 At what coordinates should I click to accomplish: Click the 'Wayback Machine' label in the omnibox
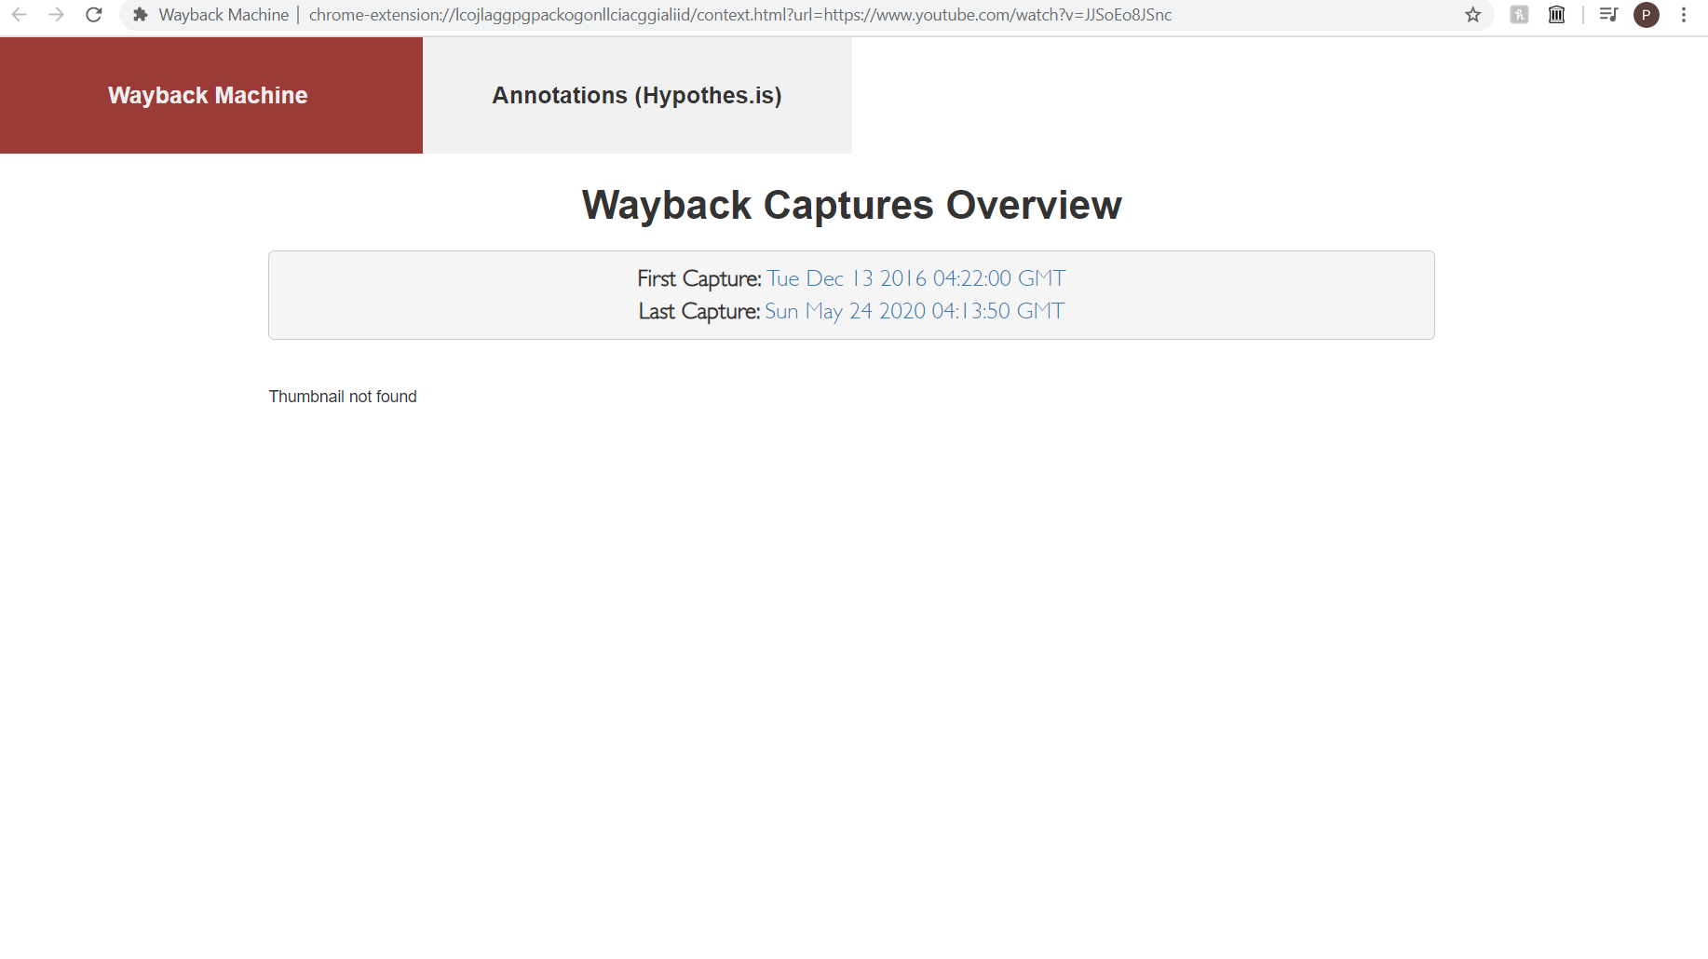[x=223, y=15]
